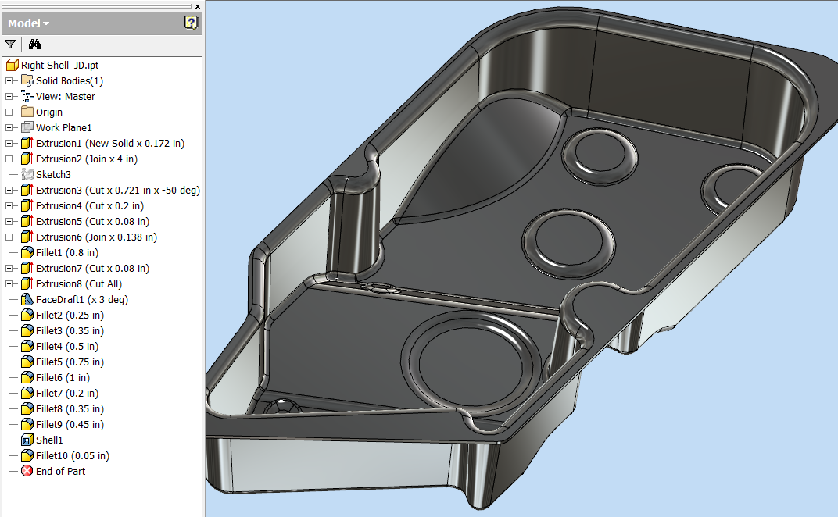Select 'Fillet10 (0.05 in)' in tree
838x517 pixels.
pyautogui.click(x=72, y=455)
